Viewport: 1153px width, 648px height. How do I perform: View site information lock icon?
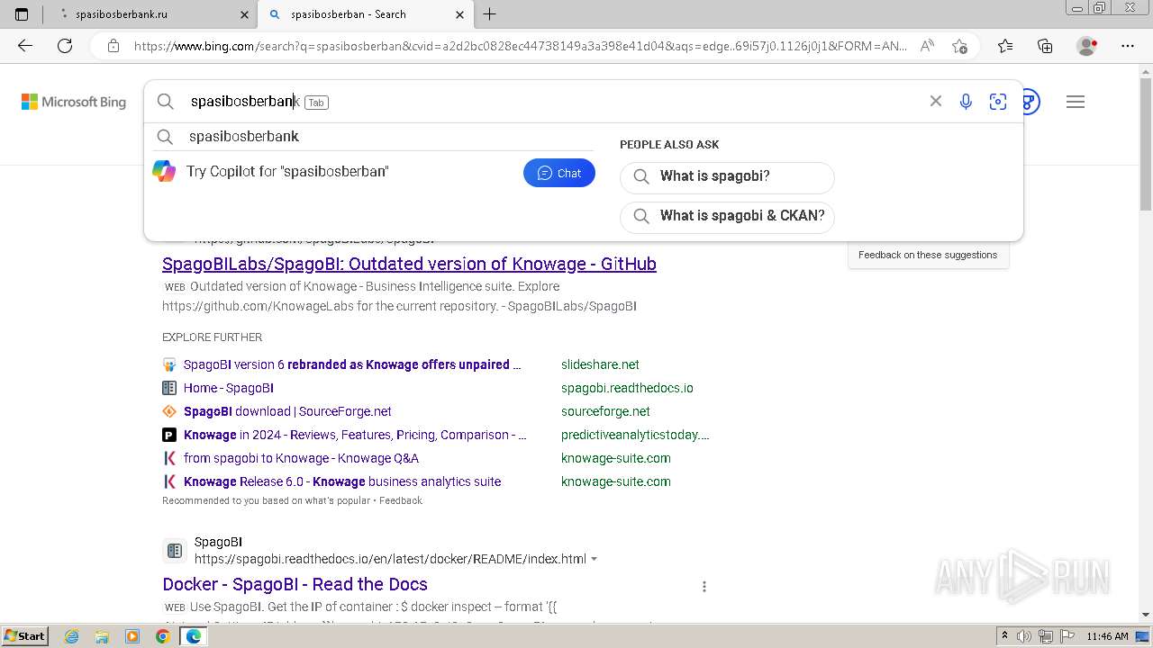[113, 46]
